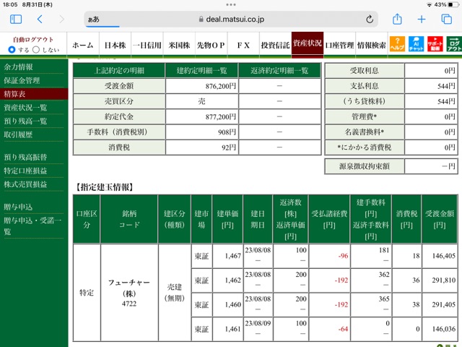The width and height of the screenshot is (462, 347).
Task: Switch to the 日本株 navigation tab
Action: (x=115, y=45)
